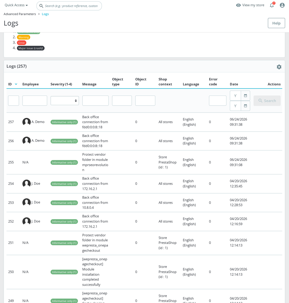Sort by the Shop context column header
Screen dimensions: 289x303
coord(165,82)
